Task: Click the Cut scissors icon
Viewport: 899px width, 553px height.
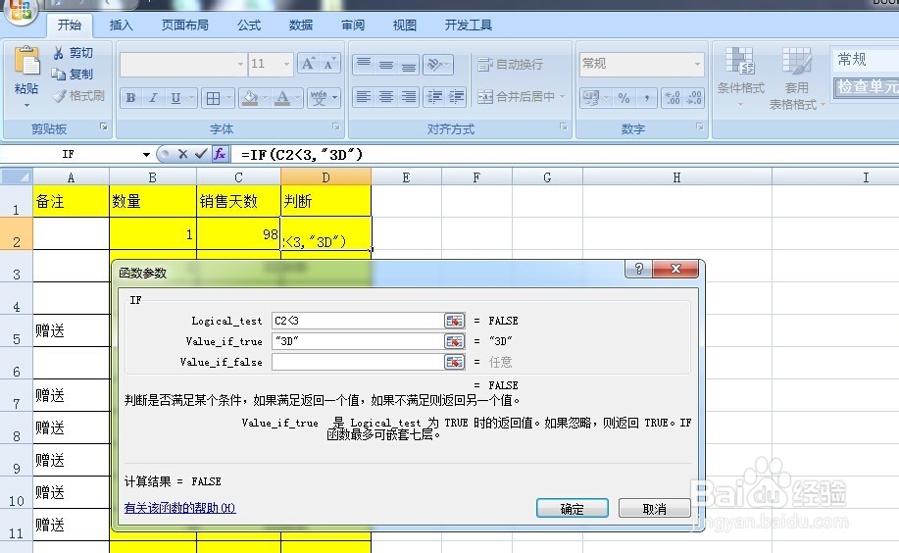Action: (58, 53)
